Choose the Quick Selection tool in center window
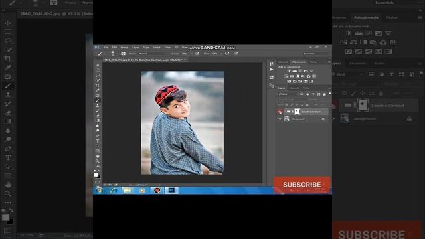The image size is (425, 239). click(x=98, y=80)
